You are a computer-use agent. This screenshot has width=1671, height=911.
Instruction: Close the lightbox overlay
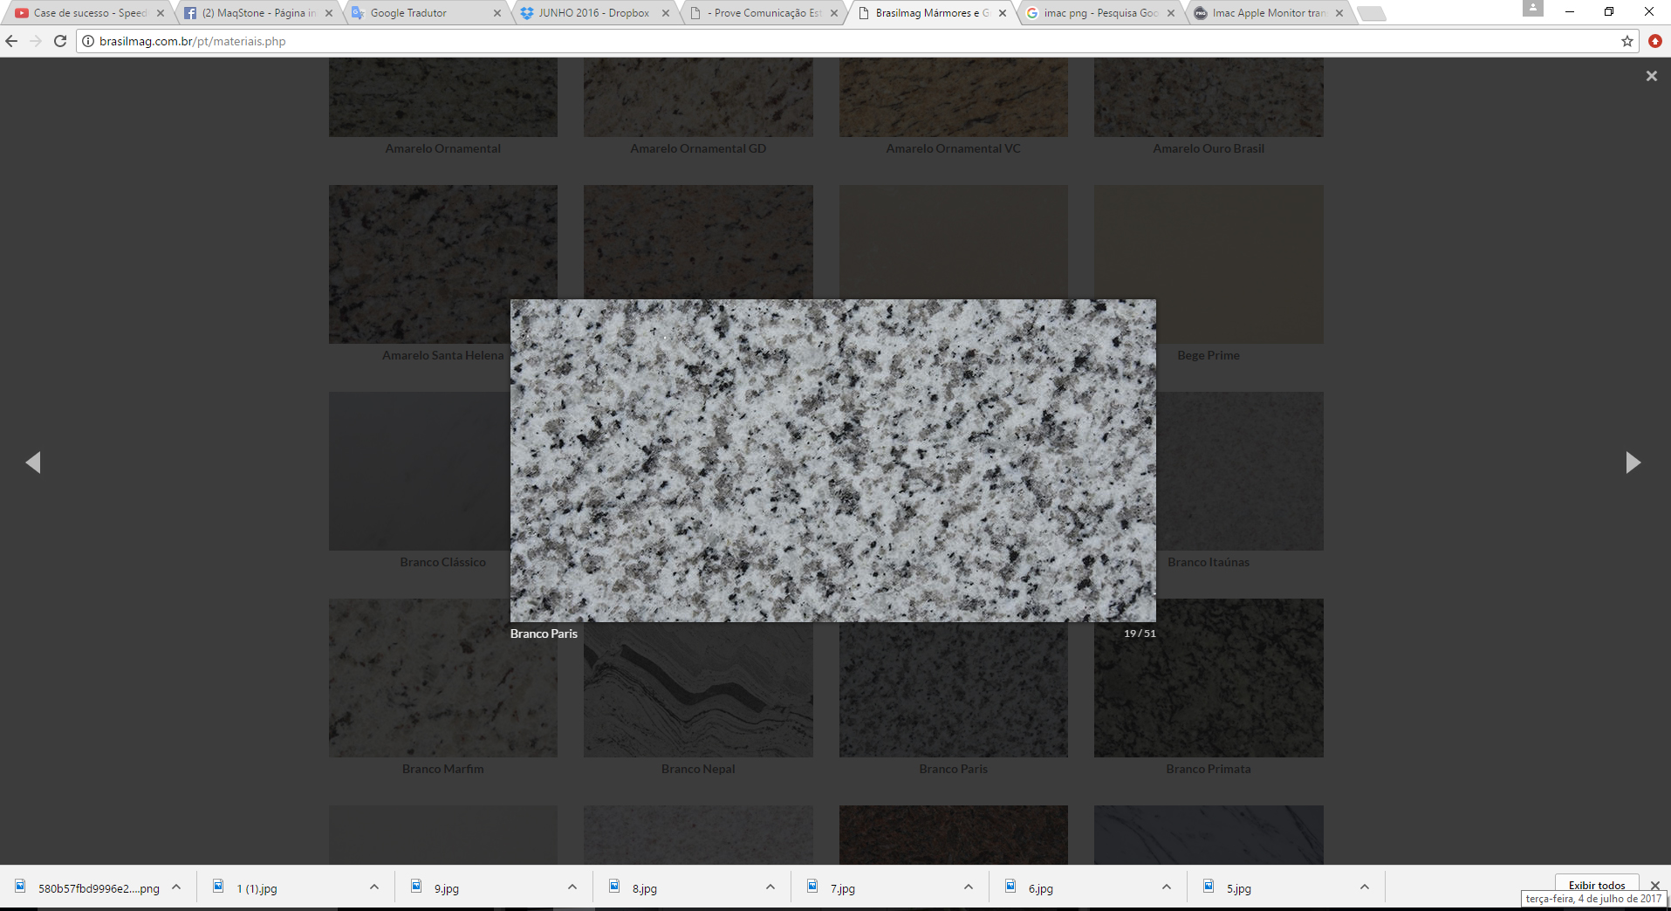(x=1651, y=76)
